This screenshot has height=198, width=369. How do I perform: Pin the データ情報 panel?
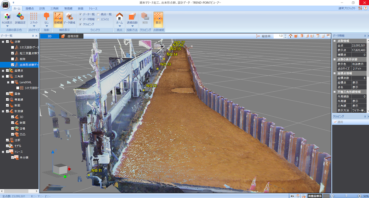point(364,36)
